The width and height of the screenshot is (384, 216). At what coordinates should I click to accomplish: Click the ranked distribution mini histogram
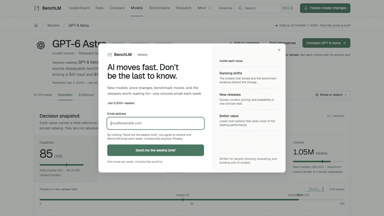tap(315, 189)
